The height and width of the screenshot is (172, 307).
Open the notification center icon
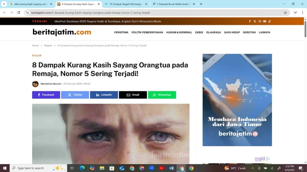tap(301, 168)
